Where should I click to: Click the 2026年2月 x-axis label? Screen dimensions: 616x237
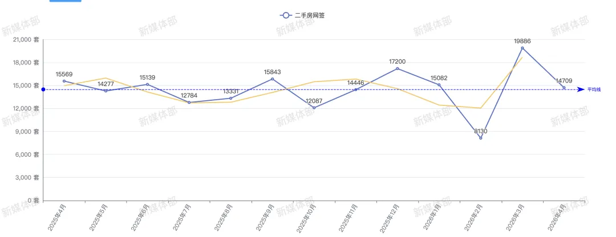(473, 218)
